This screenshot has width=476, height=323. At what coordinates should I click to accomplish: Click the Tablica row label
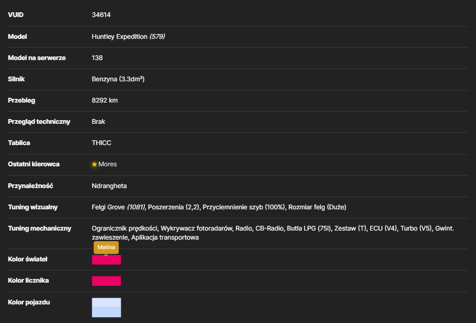[19, 143]
